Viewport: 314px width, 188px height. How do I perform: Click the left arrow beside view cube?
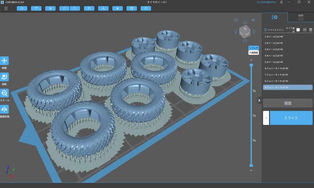click(236, 32)
